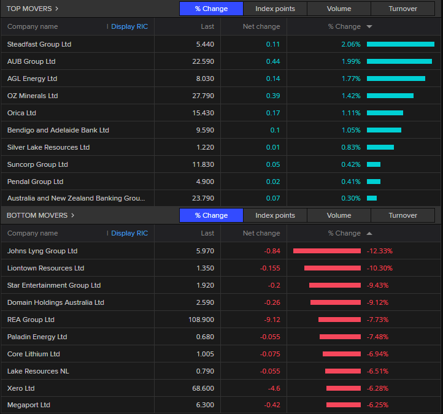This screenshot has width=443, height=414.
Task: Select Bendigo and Adelaide Bank Ltd
Action: (x=58, y=130)
